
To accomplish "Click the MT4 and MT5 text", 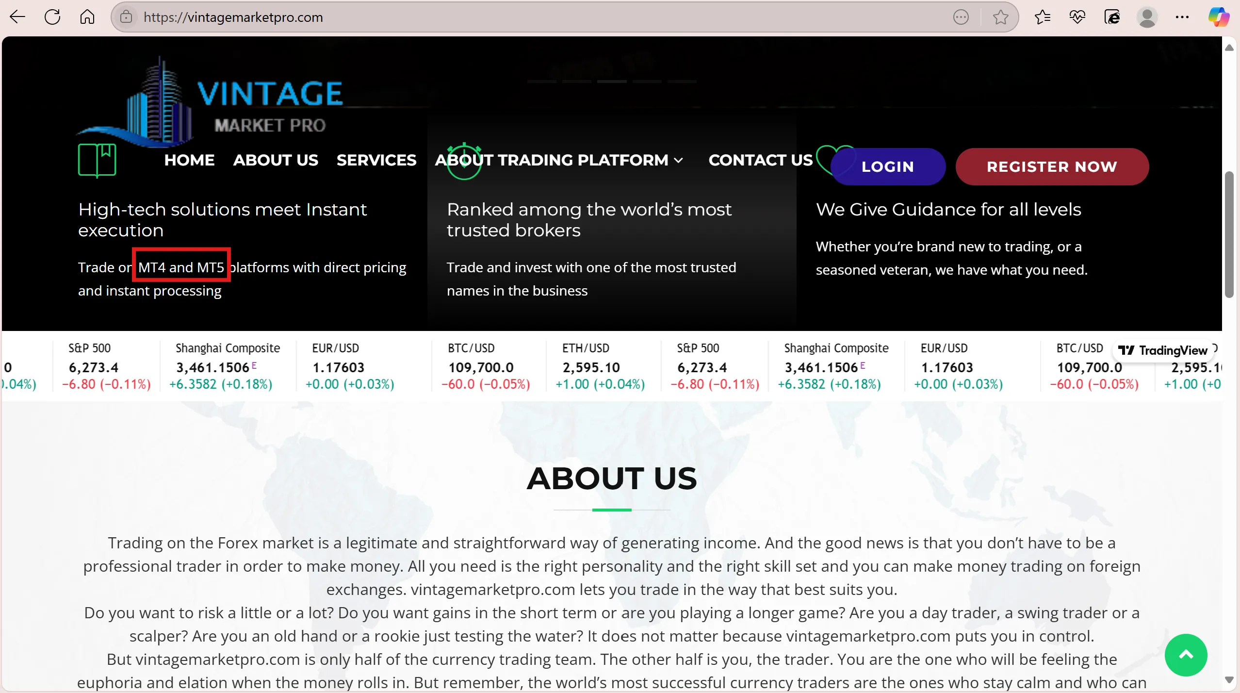I will pyautogui.click(x=181, y=267).
